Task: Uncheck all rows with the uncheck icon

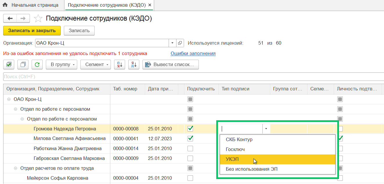Action: 23,64
